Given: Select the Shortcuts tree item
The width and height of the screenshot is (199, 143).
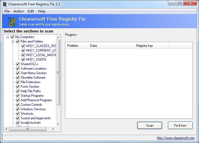Looking at the screenshot, I should tap(27, 114).
